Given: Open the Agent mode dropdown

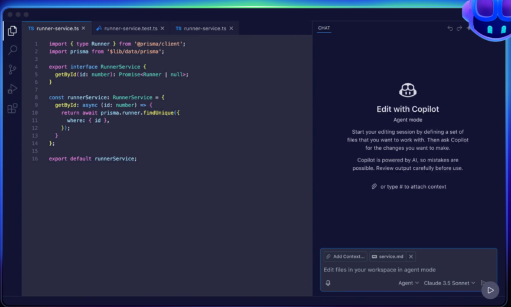Looking at the screenshot, I should (x=408, y=283).
